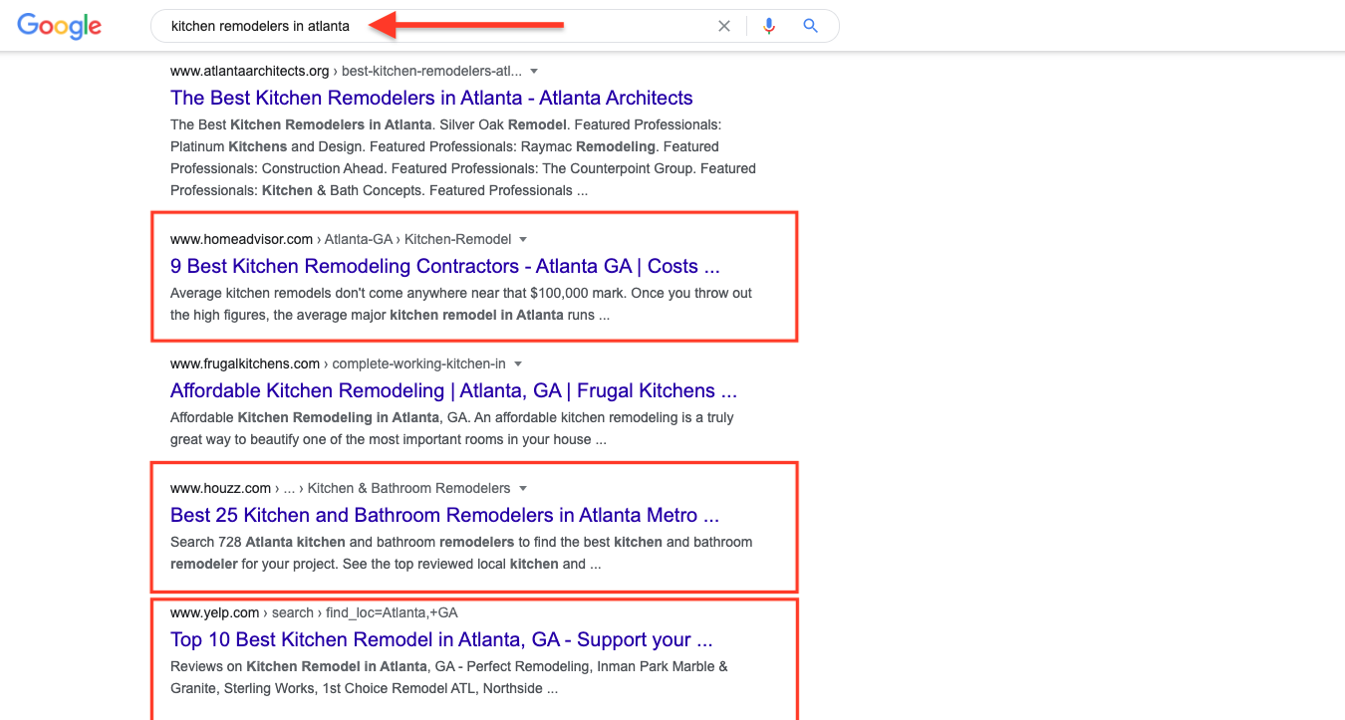Open dropdown arrow next to frugalkitchens.com URL
The height and width of the screenshot is (720, 1345).
point(518,364)
